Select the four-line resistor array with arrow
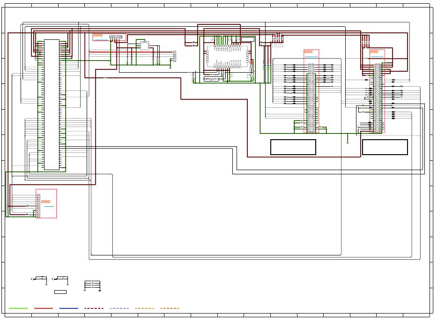The height and width of the screenshot is (329, 445). (x=93, y=285)
